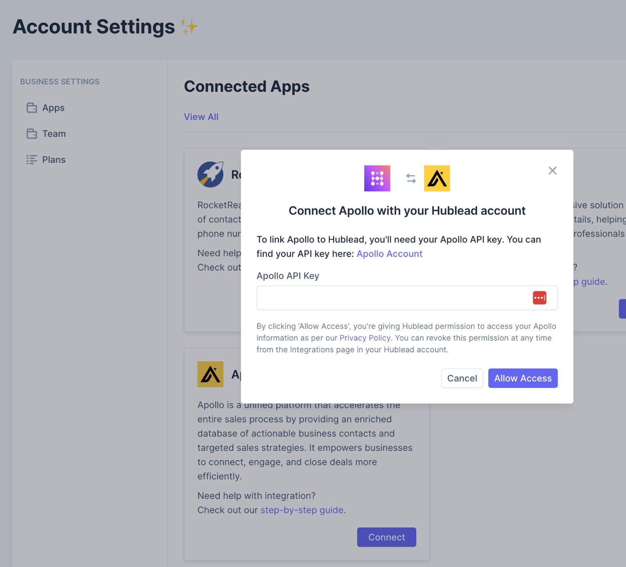Click the Apollo logo on the app card
This screenshot has width=626, height=567.
tap(210, 374)
